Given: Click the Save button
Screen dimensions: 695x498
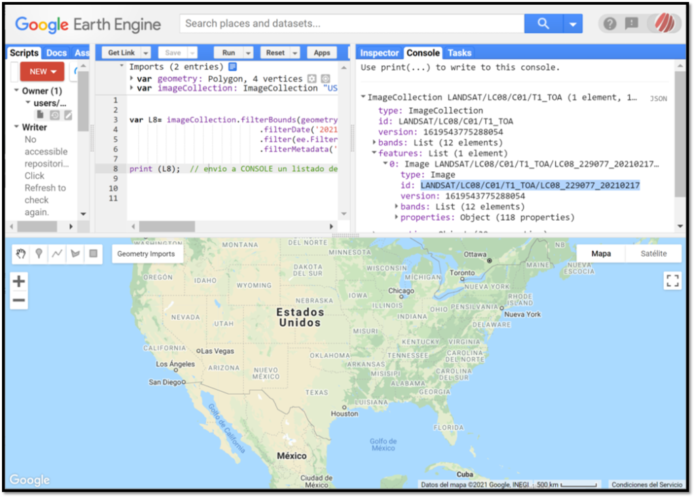Looking at the screenshot, I should 173,53.
